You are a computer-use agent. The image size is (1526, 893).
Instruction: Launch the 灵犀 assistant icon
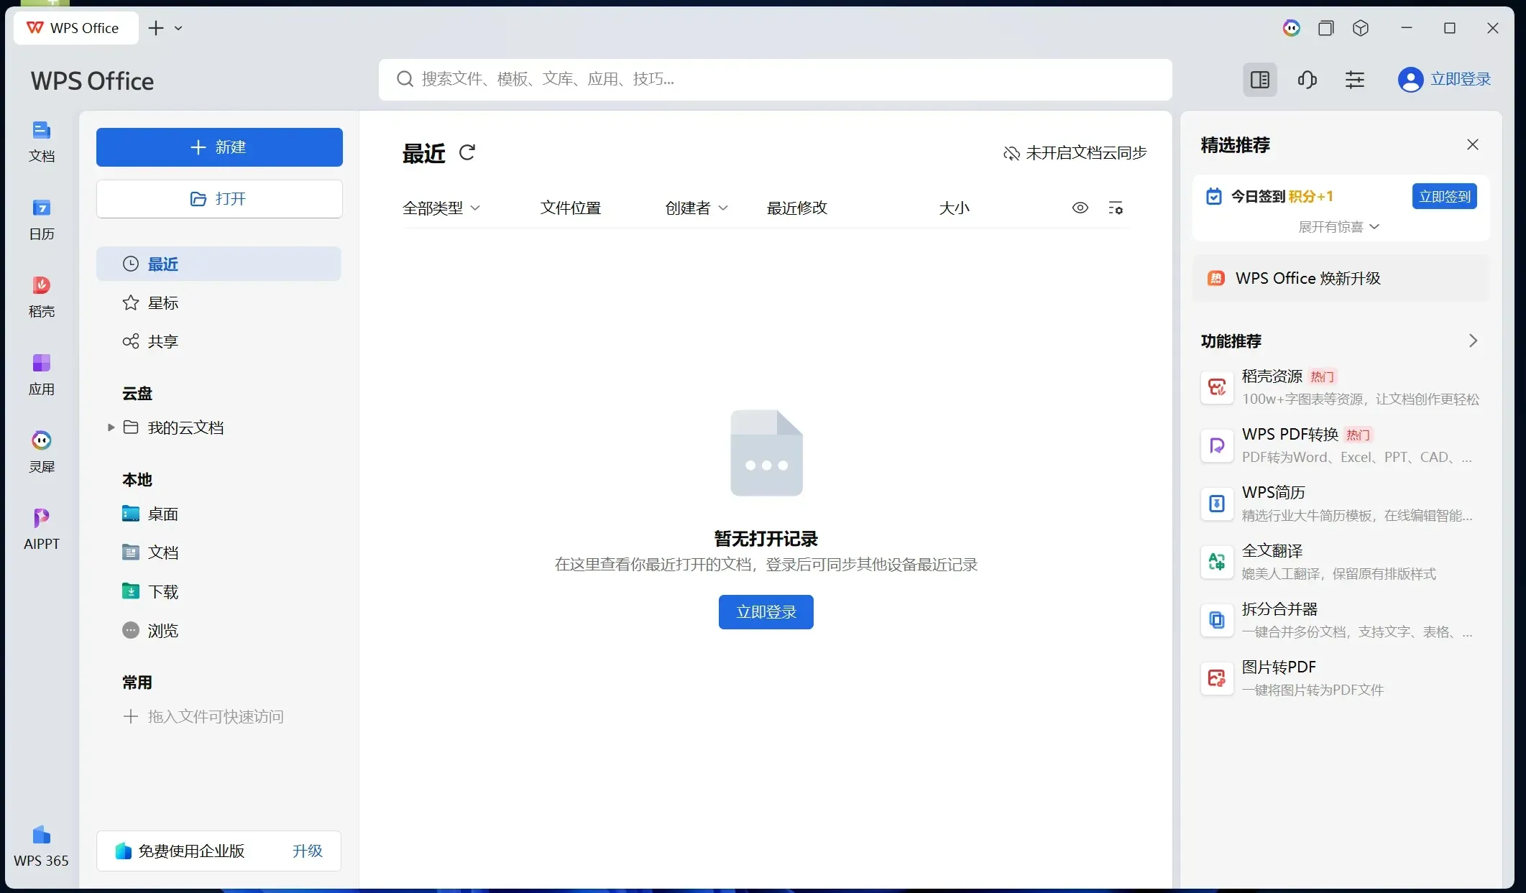(x=41, y=452)
